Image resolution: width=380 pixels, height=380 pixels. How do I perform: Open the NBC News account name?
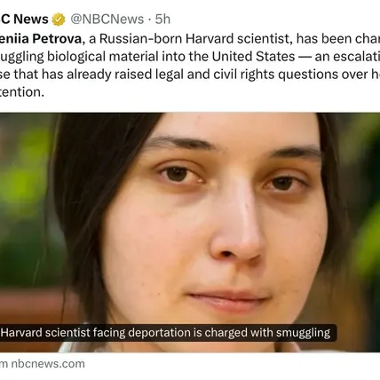pos(24,20)
